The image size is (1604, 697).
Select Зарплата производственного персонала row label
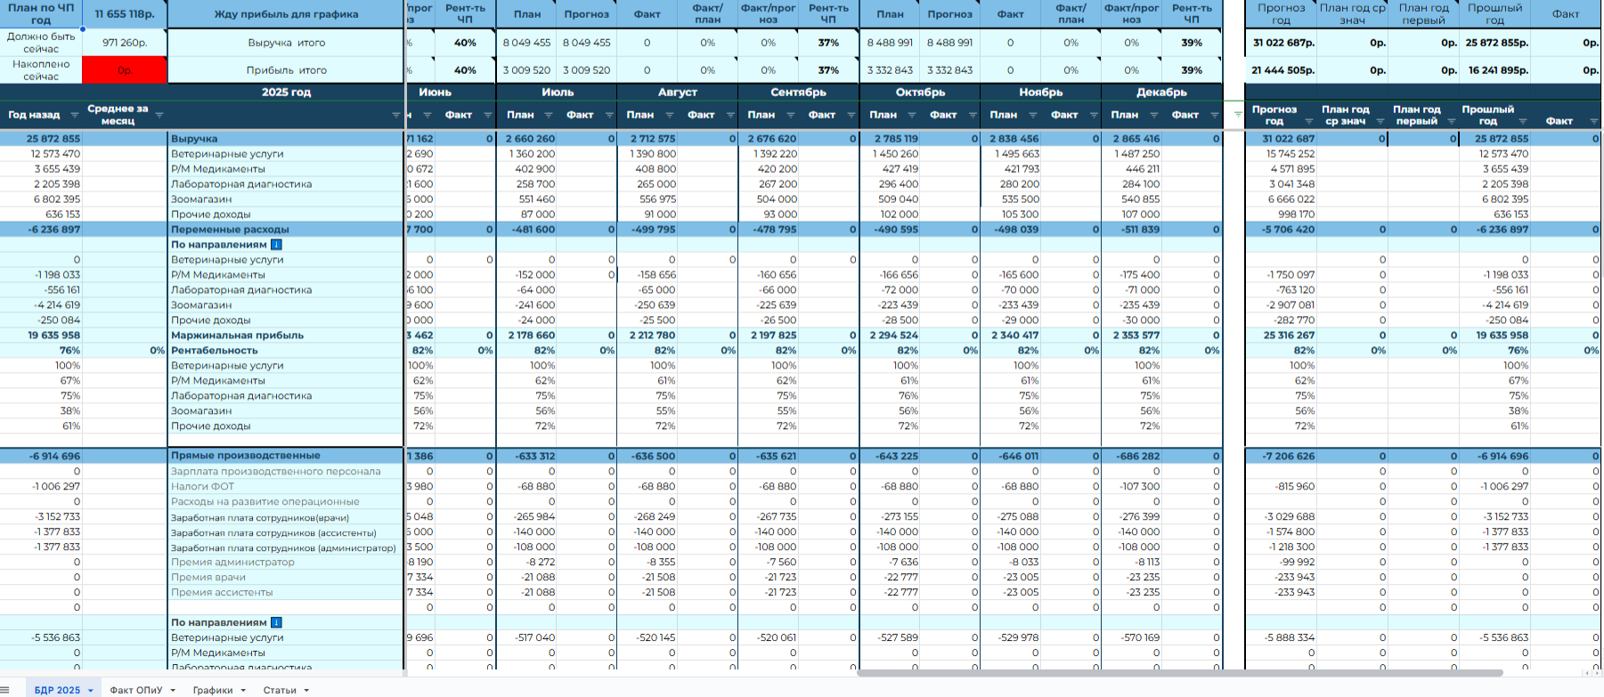(286, 472)
